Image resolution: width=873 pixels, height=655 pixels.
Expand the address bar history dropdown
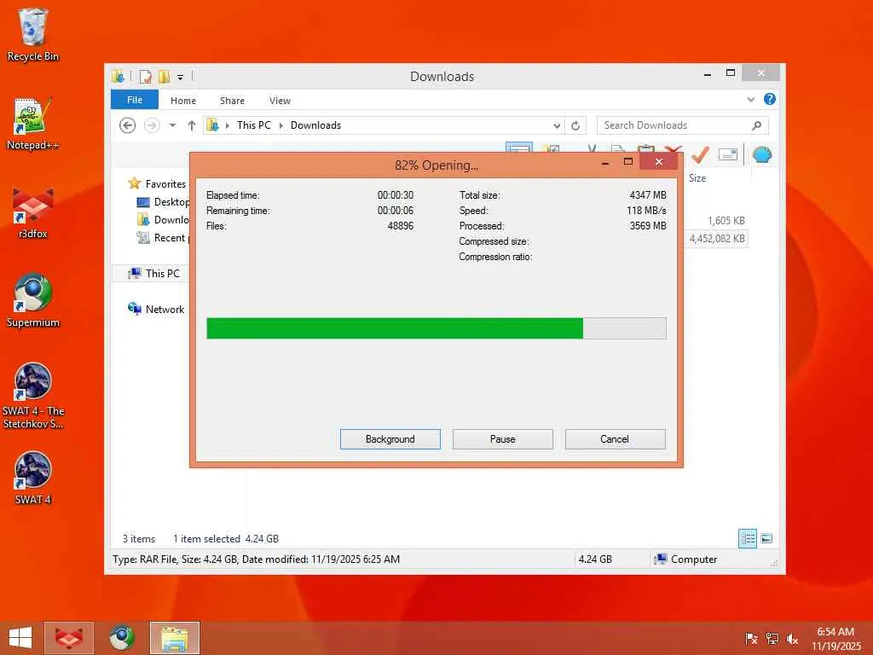pyautogui.click(x=557, y=126)
